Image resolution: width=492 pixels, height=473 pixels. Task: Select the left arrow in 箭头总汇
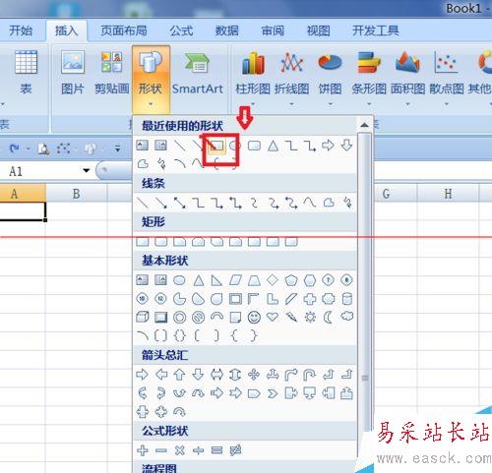161,374
